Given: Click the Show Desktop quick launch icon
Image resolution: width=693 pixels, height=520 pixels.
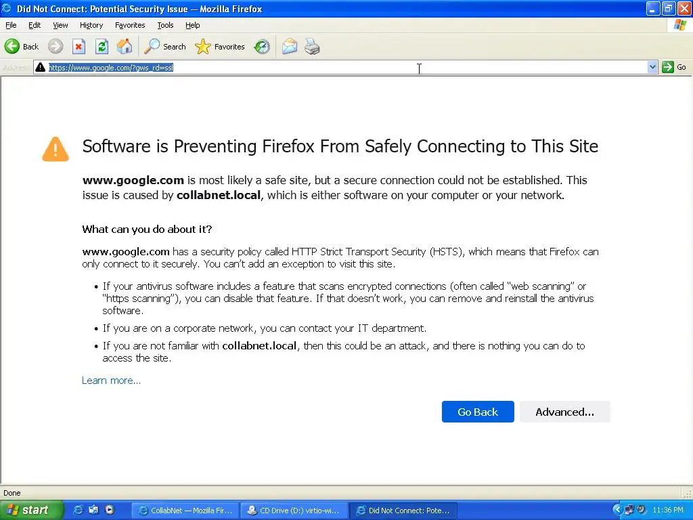Looking at the screenshot, I should (x=93, y=510).
